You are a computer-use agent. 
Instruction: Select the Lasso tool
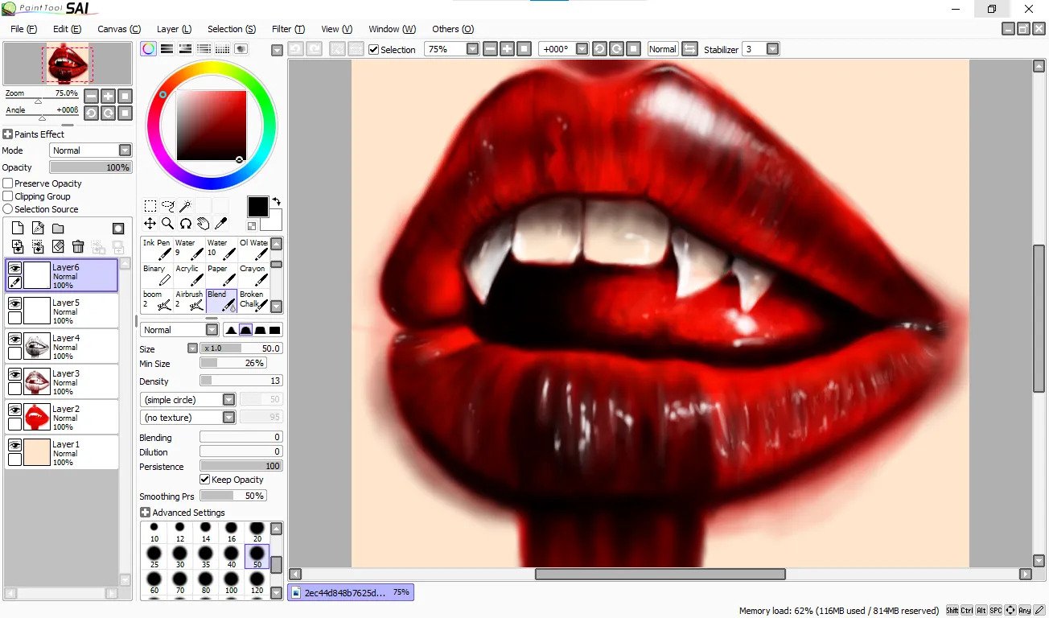168,207
